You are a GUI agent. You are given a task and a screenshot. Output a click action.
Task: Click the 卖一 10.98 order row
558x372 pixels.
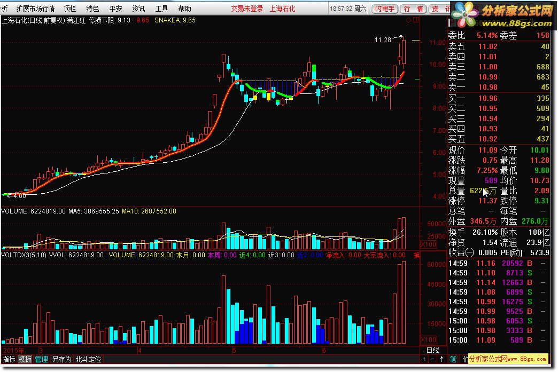click(x=499, y=87)
